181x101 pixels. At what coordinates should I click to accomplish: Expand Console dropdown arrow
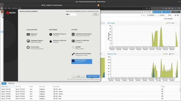click(x=166, y=15)
